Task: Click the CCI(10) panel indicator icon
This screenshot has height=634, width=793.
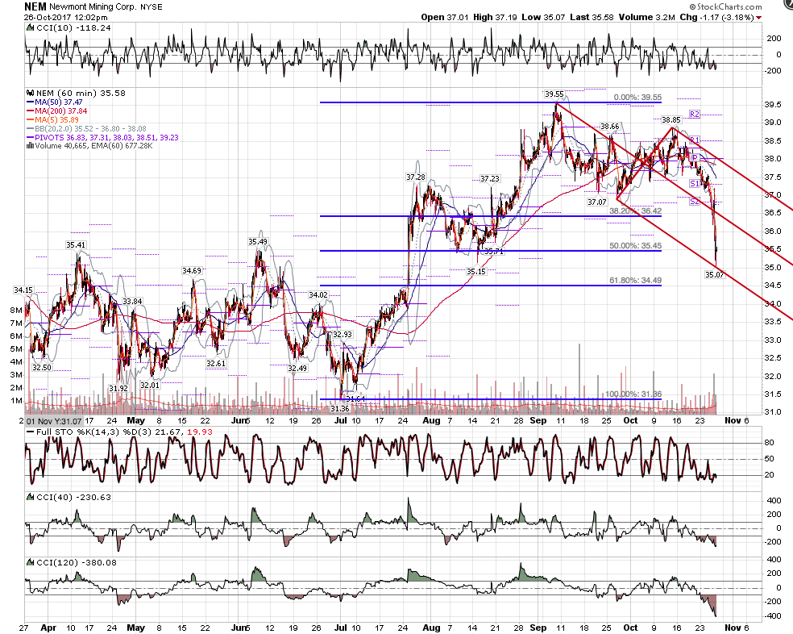Action: point(29,28)
